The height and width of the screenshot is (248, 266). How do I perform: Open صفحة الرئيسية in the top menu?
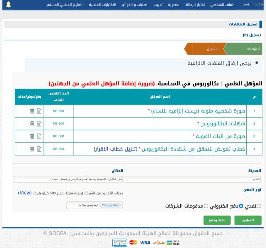point(252,4)
